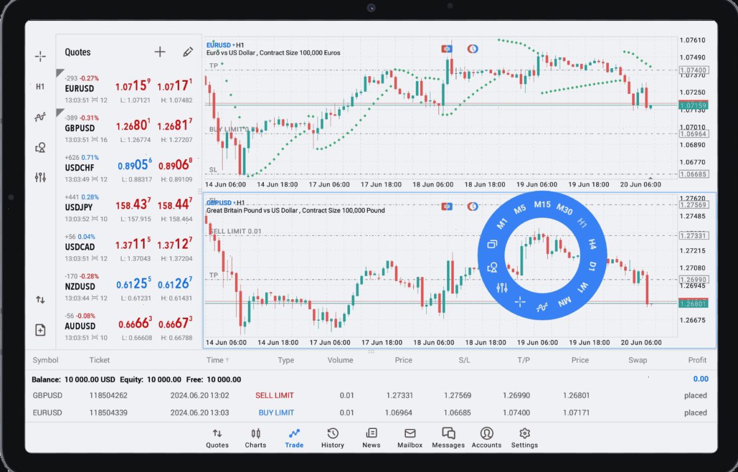Select the USDJPY row in the Quotes list
The width and height of the screenshot is (738, 472).
[129, 206]
